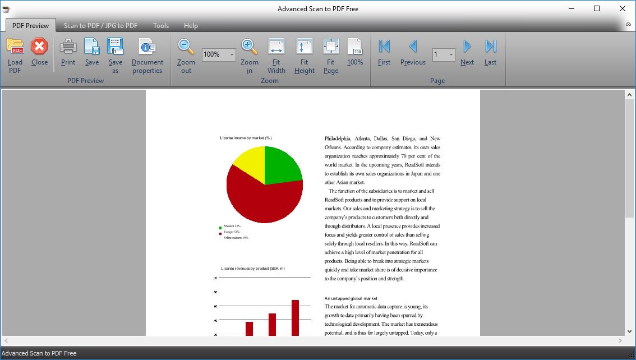Viewport: 636px width, 360px height.
Task: Zoom out with magnifier icon
Action: click(186, 46)
